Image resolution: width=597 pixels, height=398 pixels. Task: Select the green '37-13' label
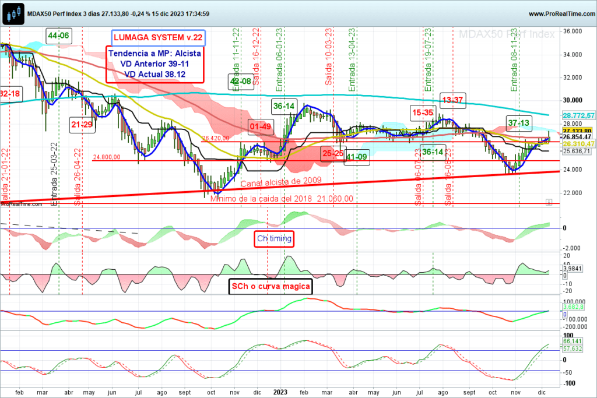518,123
